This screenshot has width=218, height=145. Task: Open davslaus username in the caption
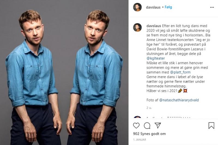pyautogui.click(x=154, y=26)
